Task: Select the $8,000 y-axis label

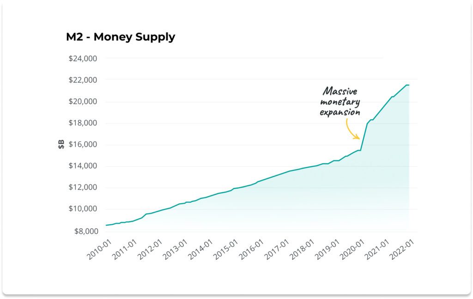Action: tap(85, 231)
